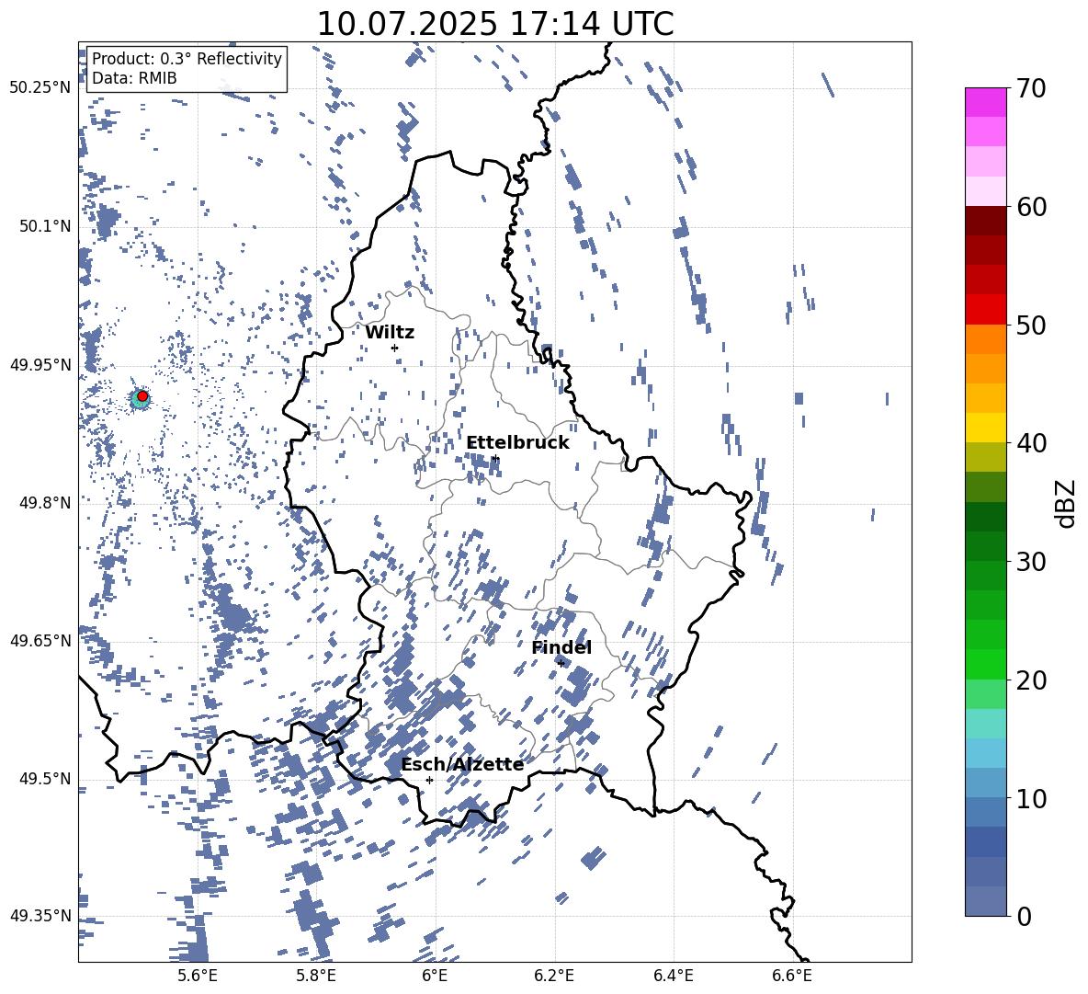Click the 6.6°E longitude label
1088x994 pixels.
792,977
